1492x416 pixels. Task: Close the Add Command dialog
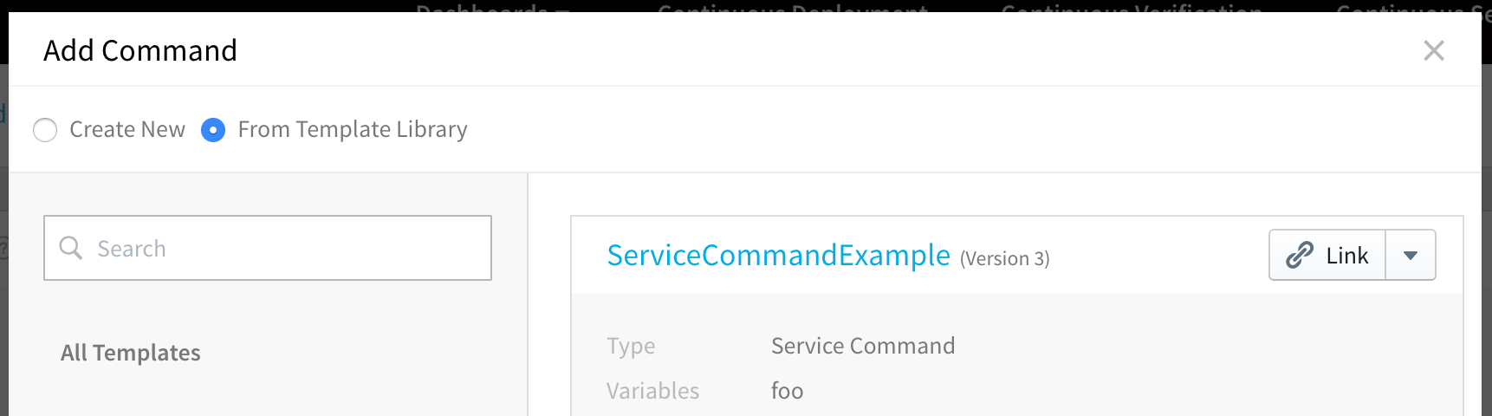tap(1434, 50)
